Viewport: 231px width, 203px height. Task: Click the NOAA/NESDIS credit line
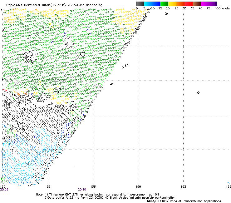[184, 201]
